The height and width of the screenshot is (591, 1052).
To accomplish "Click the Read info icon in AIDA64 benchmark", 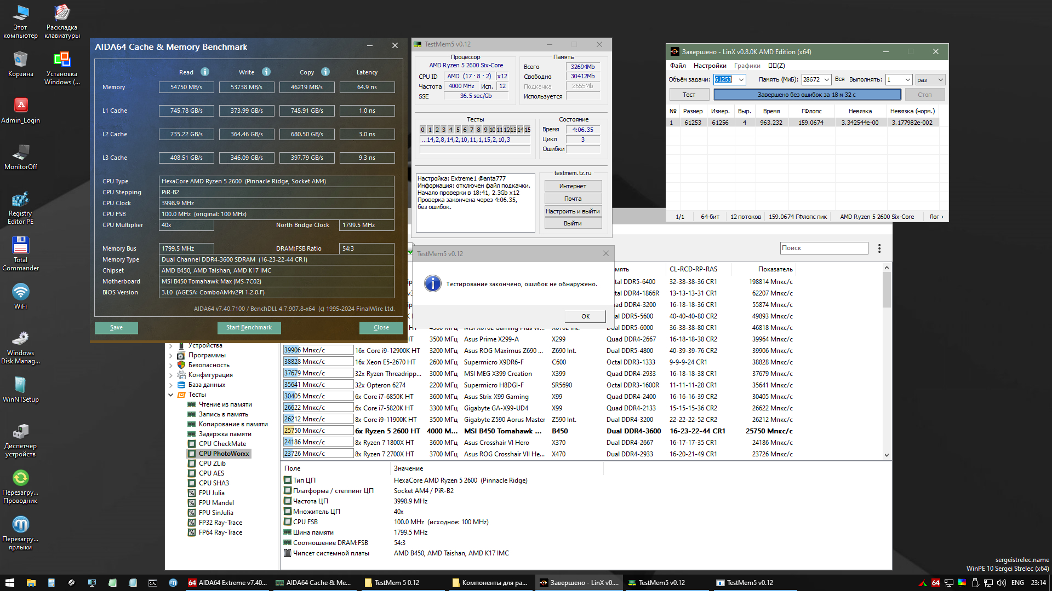I will 205,72.
